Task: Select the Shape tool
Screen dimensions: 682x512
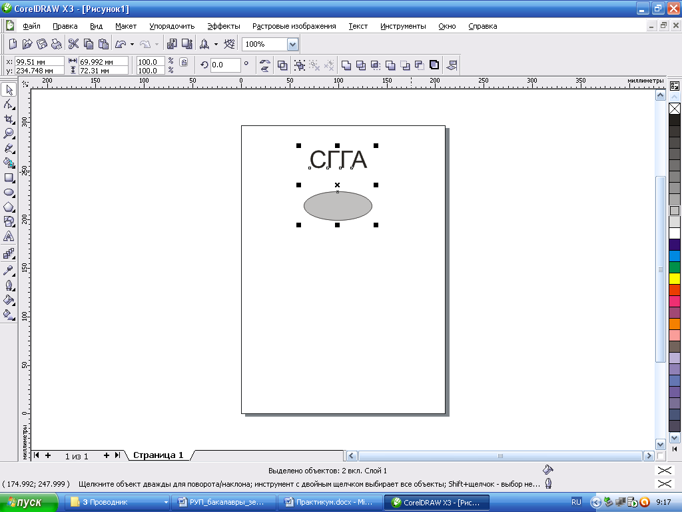Action: 9,104
